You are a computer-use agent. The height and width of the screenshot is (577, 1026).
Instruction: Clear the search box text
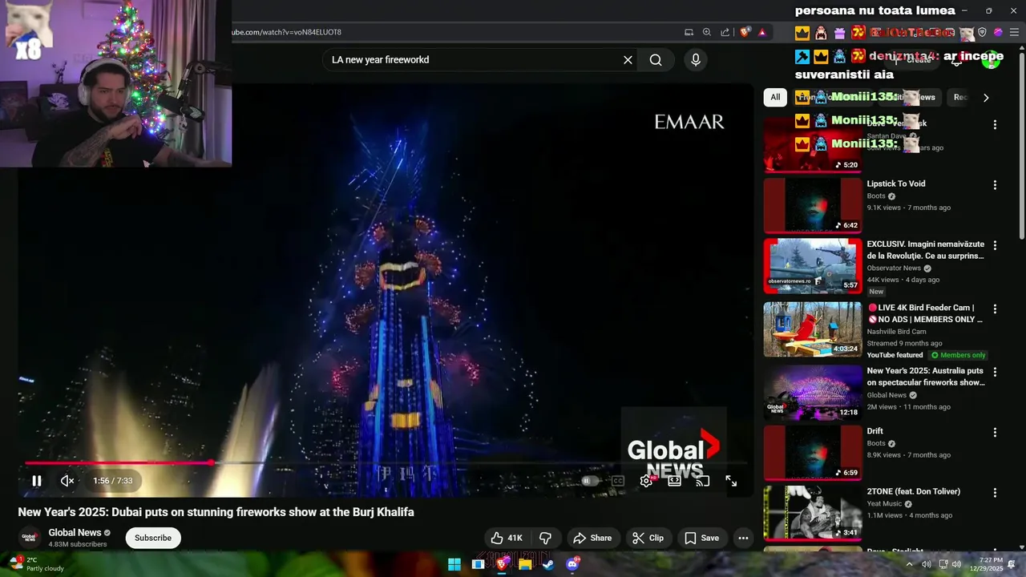point(628,59)
